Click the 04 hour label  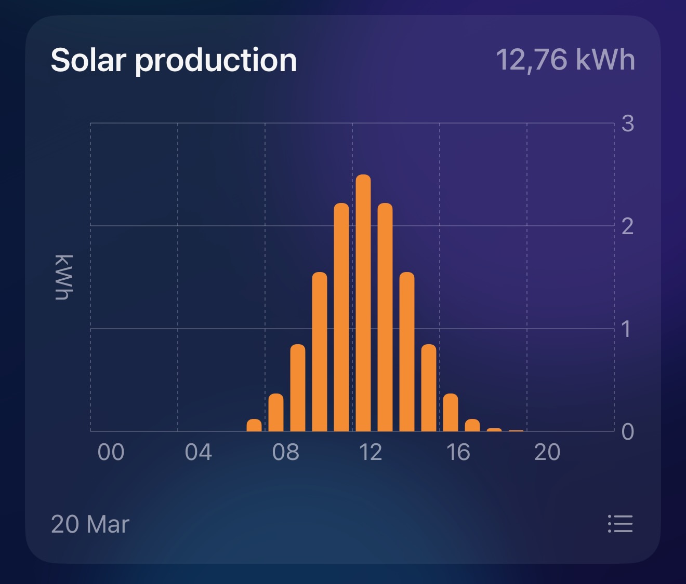(199, 452)
